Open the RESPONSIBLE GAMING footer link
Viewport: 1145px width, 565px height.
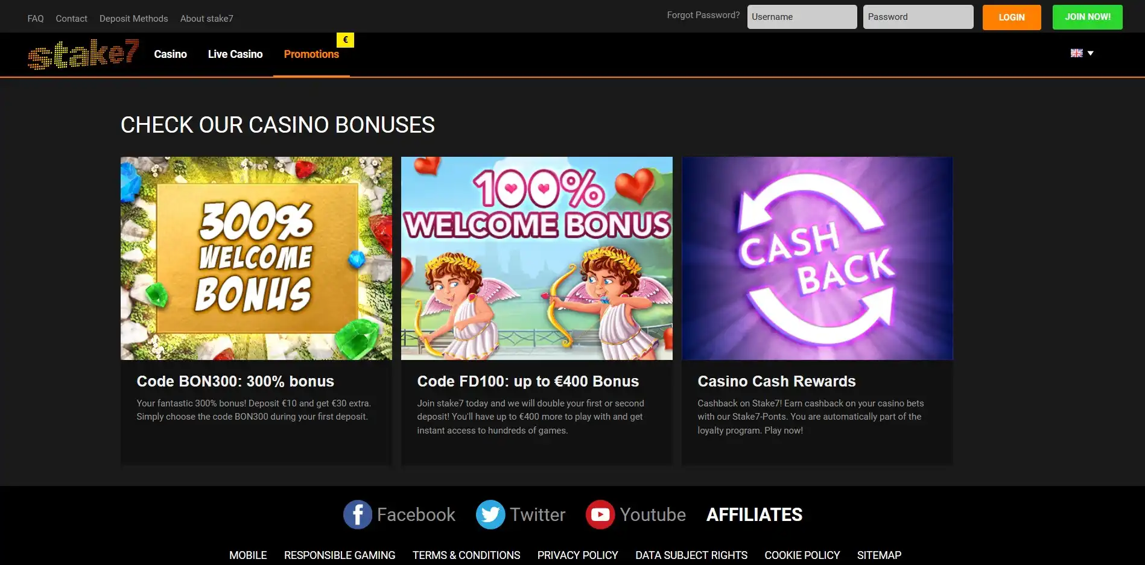tap(340, 555)
